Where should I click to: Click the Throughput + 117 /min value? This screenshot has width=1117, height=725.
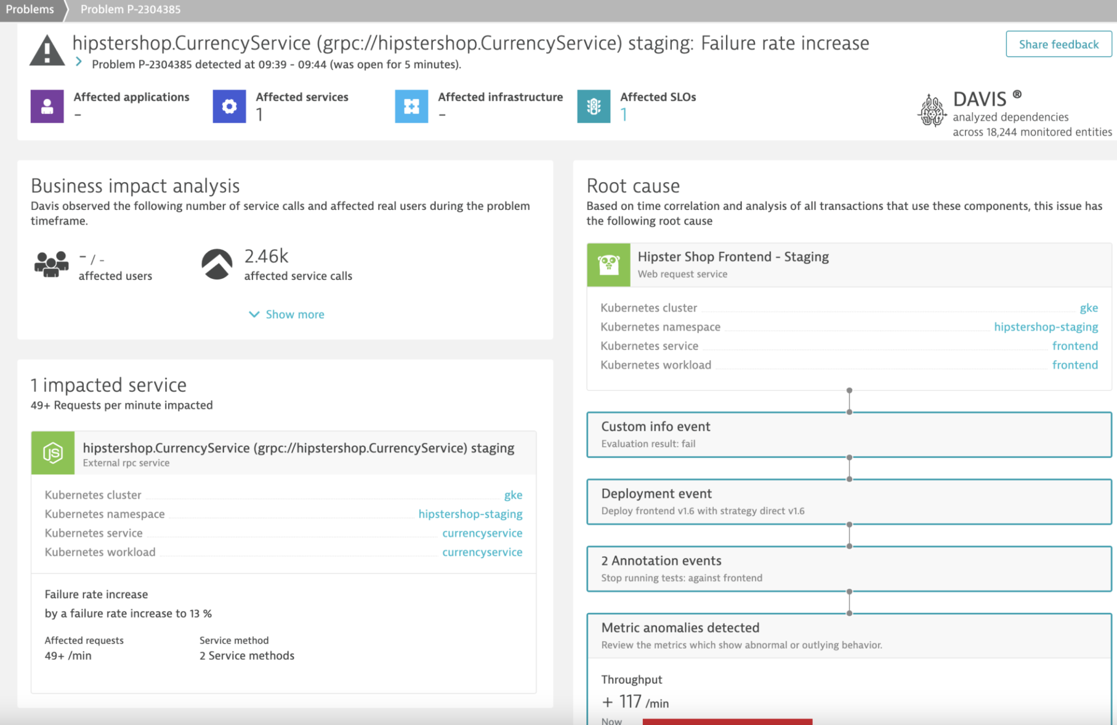tap(635, 702)
